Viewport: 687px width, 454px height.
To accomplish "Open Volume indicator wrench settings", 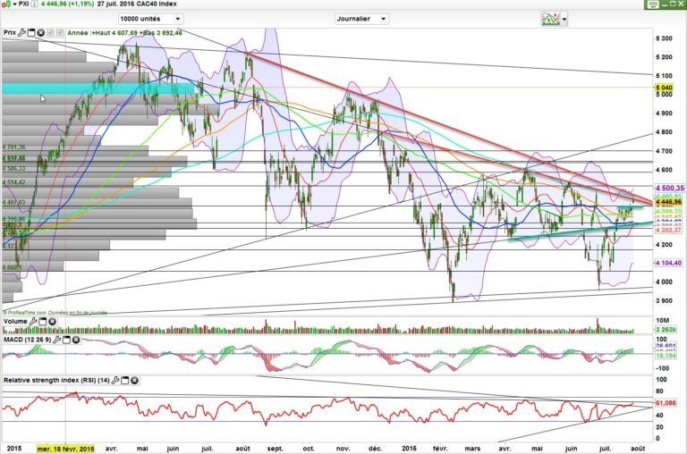I will (x=33, y=320).
